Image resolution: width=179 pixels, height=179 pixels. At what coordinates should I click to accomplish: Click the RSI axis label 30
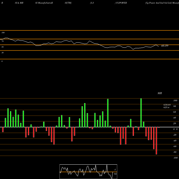(3, 53)
